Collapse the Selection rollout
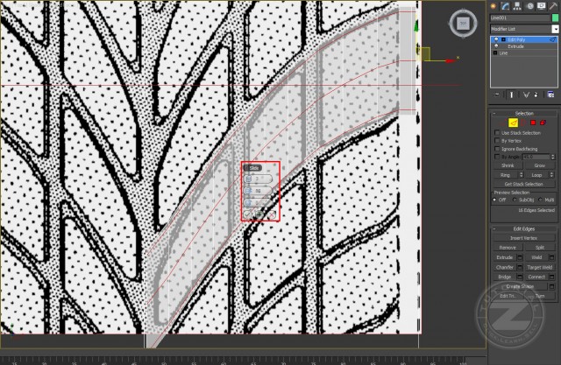 pos(524,113)
